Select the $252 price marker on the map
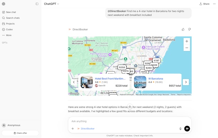 [144, 72]
